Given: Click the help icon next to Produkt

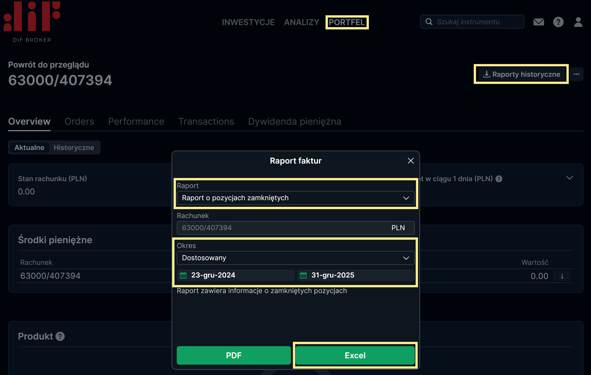Looking at the screenshot, I should pyautogui.click(x=60, y=336).
